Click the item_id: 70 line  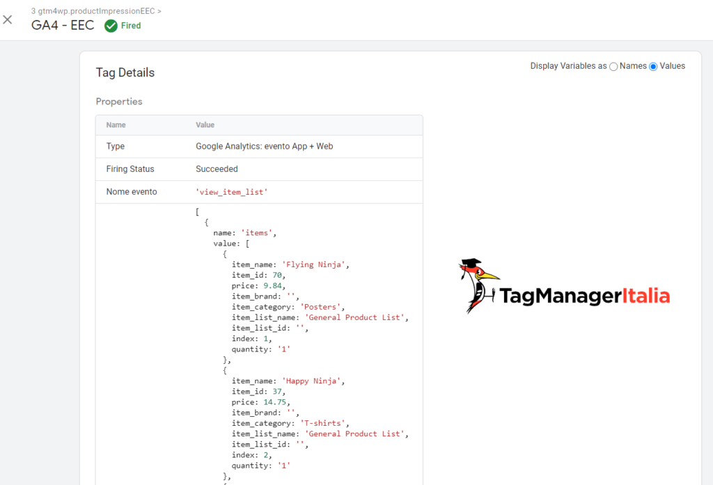(258, 275)
